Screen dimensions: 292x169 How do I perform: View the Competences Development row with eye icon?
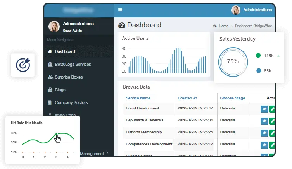pos(264,145)
